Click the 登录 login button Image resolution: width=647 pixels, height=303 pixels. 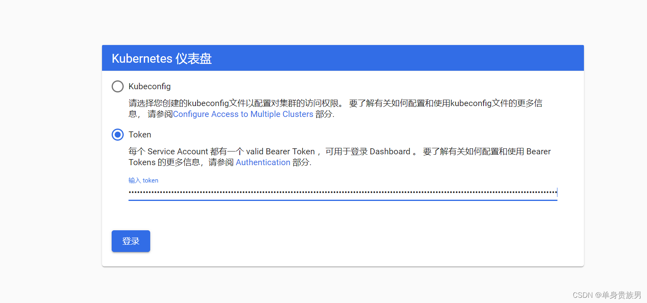click(x=131, y=241)
